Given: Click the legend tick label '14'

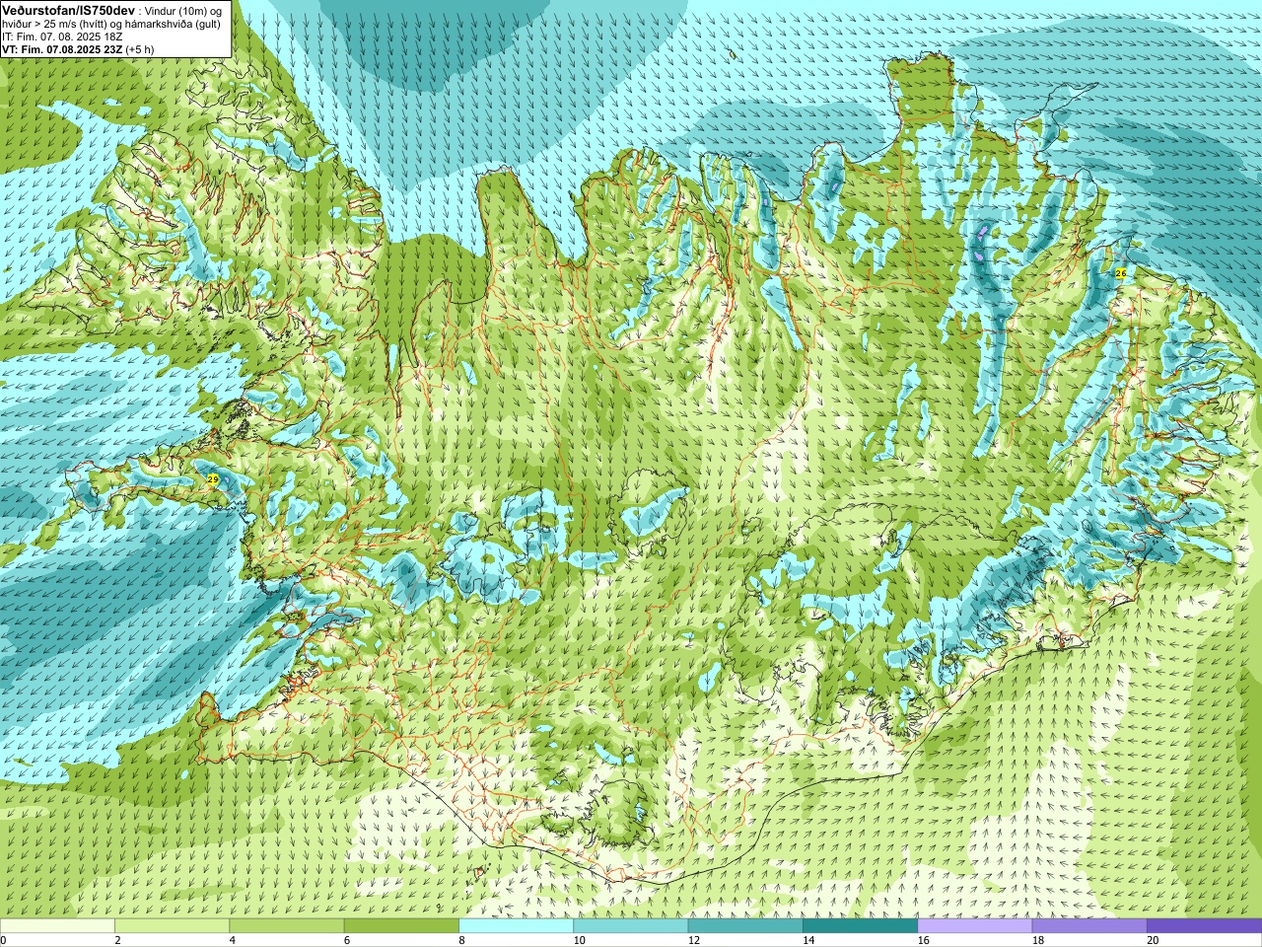Looking at the screenshot, I should 808,940.
